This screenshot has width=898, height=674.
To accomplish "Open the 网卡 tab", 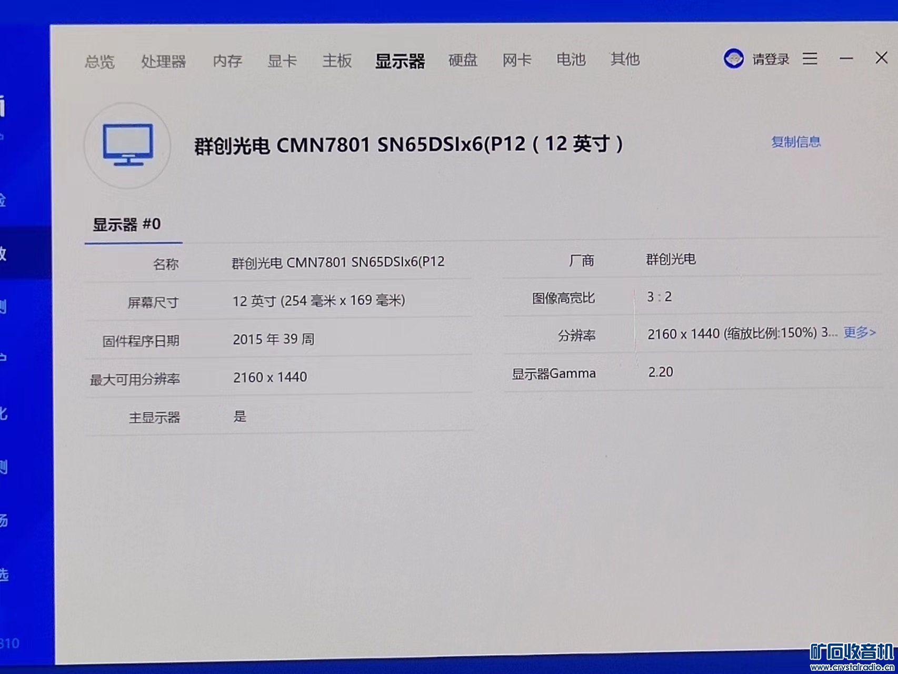I will tap(517, 60).
